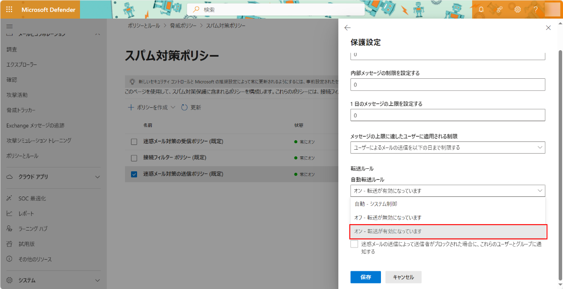This screenshot has width=563, height=289.
Task: Click the back arrow in the panel
Action: pos(347,28)
